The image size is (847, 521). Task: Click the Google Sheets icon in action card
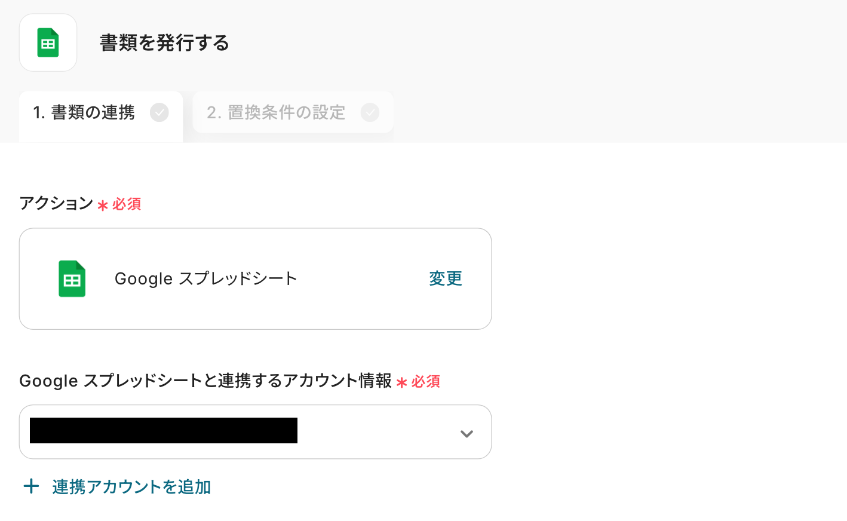coord(72,279)
